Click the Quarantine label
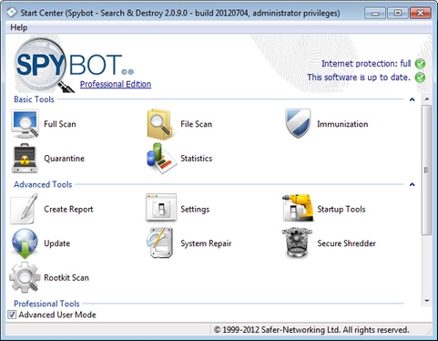Screen dimensions: 438x341 tap(64, 159)
